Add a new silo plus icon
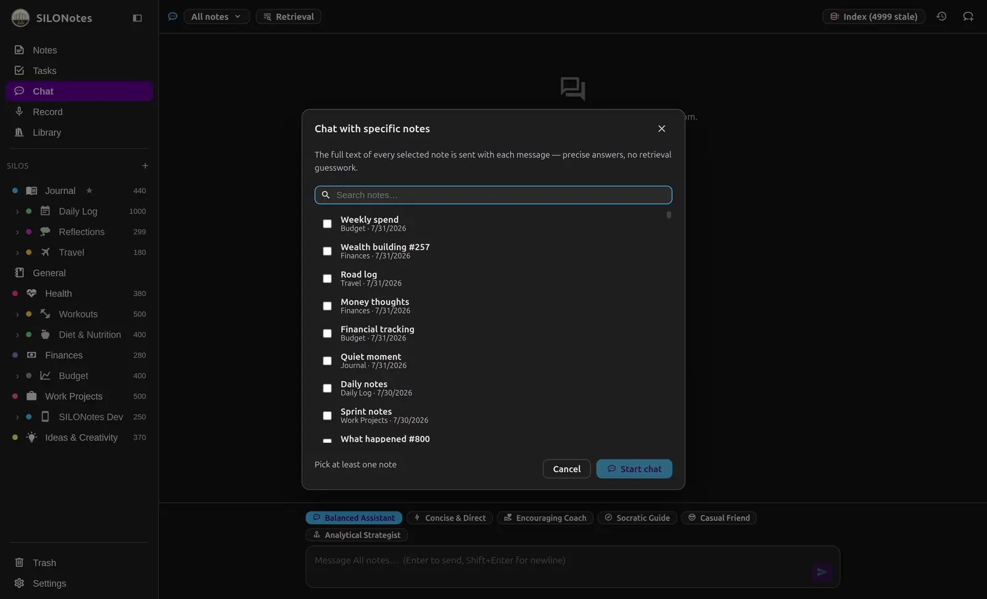Image resolution: width=987 pixels, height=599 pixels. [145, 165]
